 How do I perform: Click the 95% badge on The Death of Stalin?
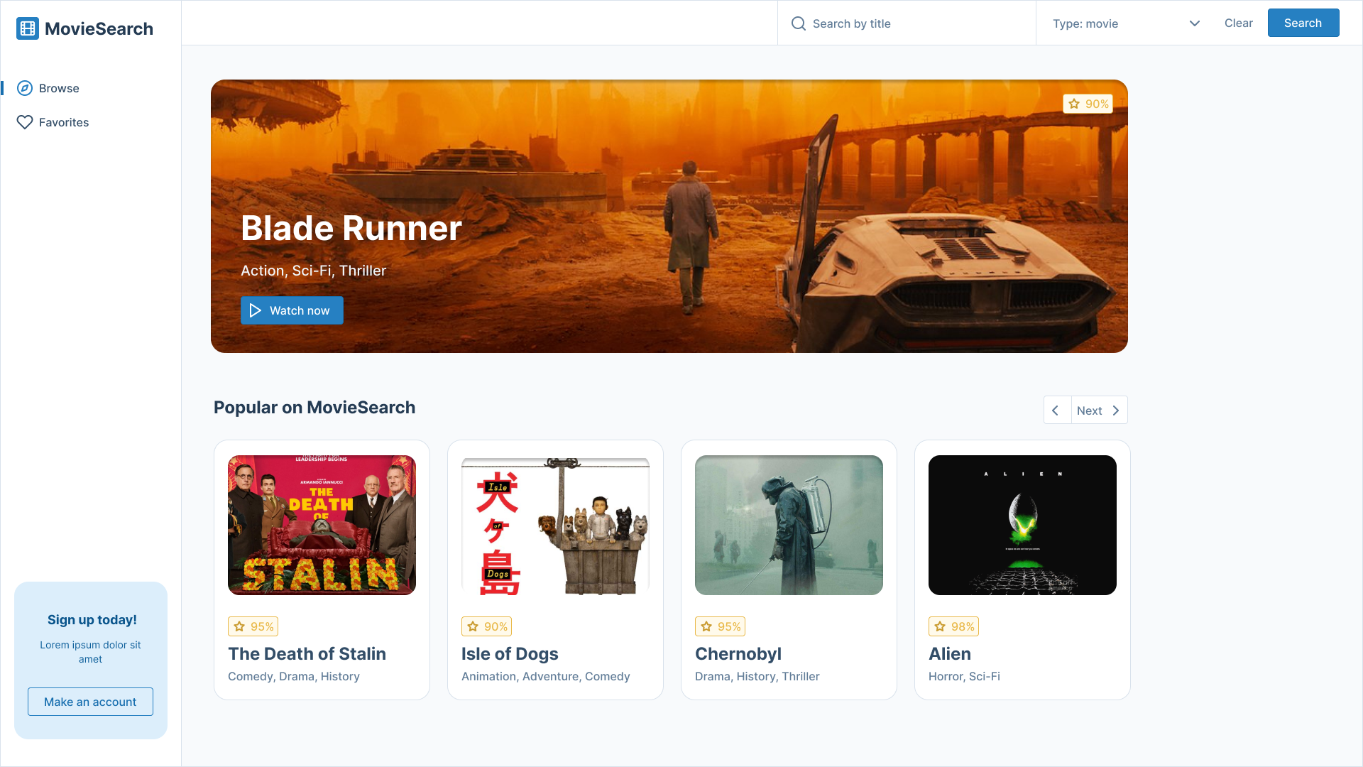[253, 626]
